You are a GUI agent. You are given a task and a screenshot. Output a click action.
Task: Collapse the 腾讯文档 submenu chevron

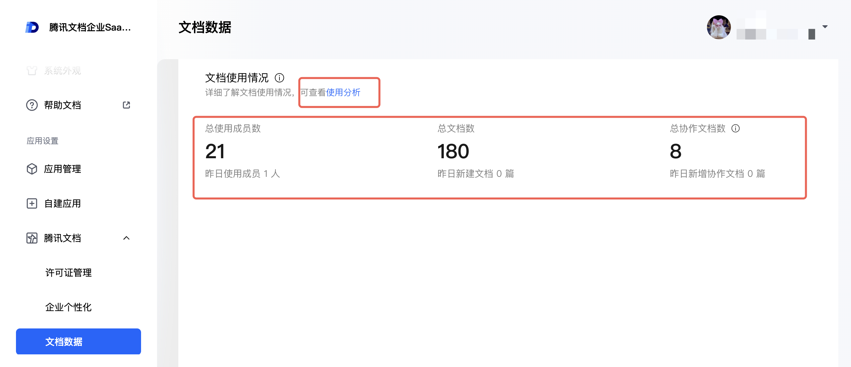point(126,238)
